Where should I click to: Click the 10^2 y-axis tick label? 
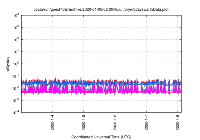pyautogui.click(x=16, y=39)
